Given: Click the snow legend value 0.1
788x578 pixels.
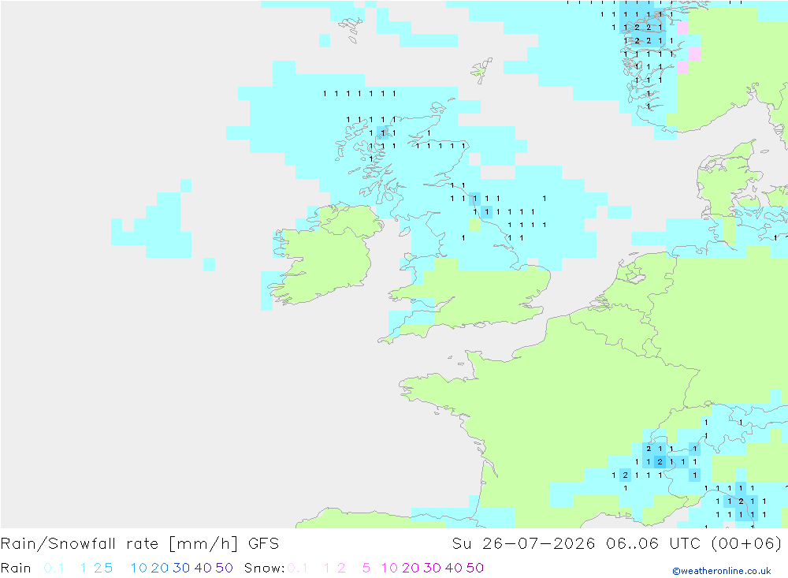Looking at the screenshot, I should 298,568.
